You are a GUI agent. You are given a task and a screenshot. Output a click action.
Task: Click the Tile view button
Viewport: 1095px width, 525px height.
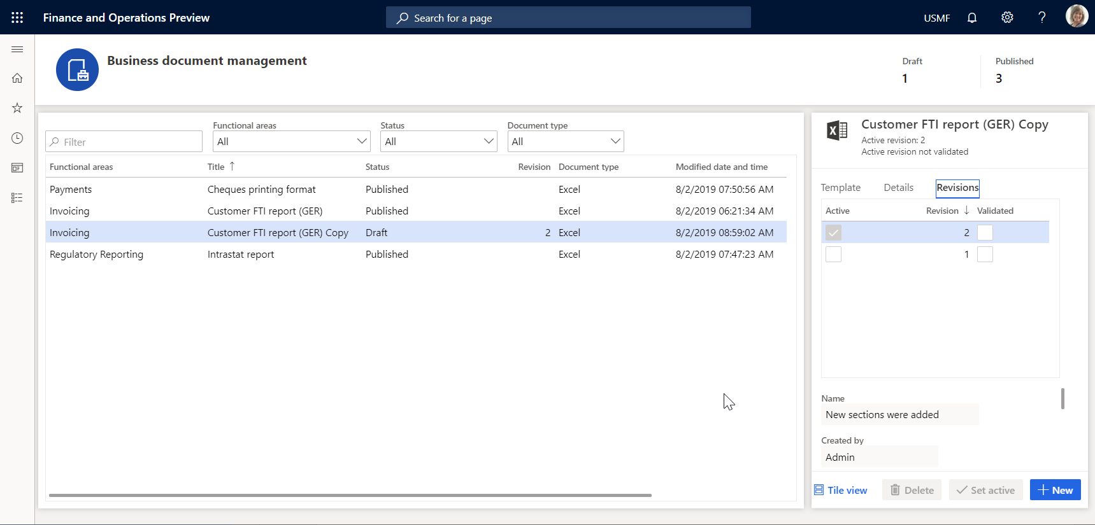(x=841, y=490)
